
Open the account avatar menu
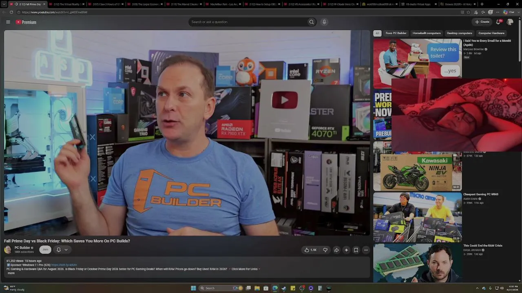[x=510, y=22]
